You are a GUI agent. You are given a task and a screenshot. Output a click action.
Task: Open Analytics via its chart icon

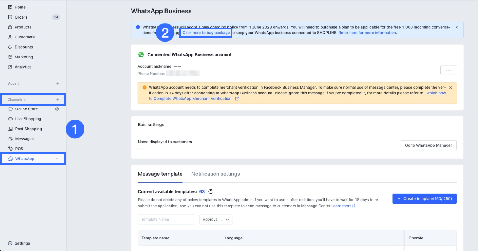click(x=10, y=67)
